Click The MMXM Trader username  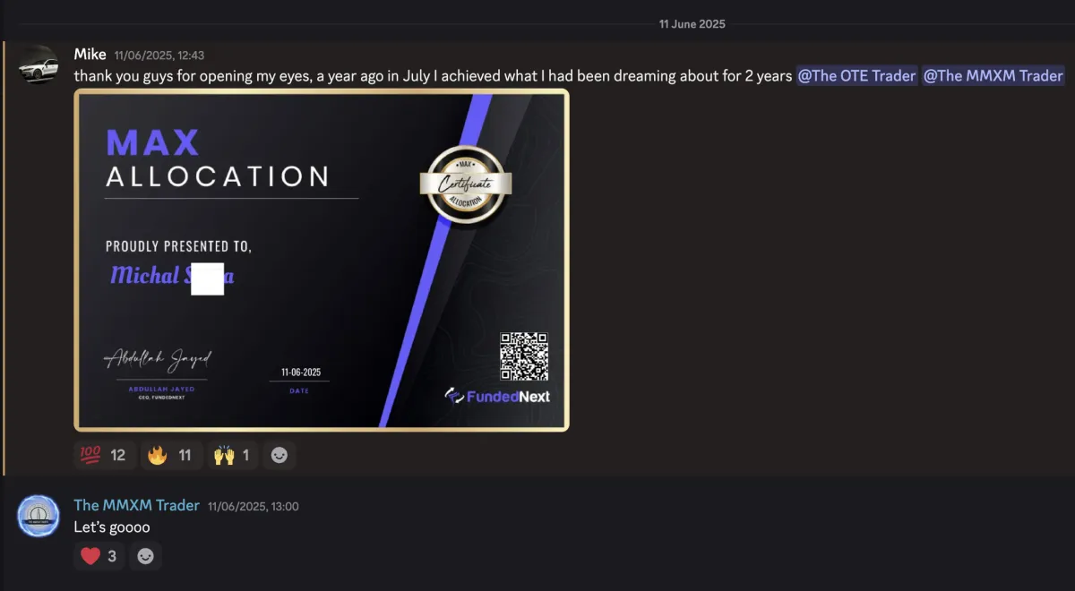pyautogui.click(x=136, y=506)
